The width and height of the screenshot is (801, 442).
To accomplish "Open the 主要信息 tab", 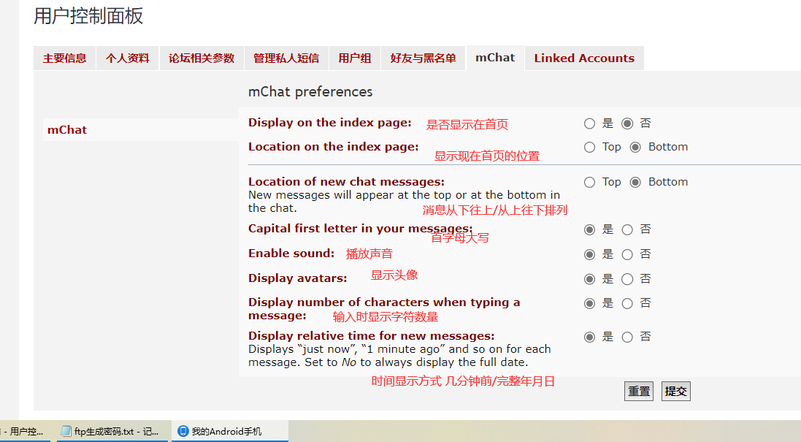I will 64,58.
